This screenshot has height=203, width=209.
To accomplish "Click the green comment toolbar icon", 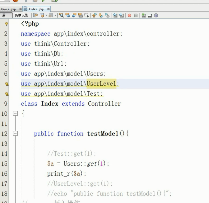I will pos(144,15).
